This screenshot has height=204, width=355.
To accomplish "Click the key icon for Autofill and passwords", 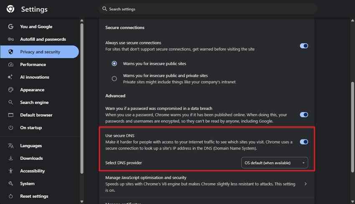I will click(10, 39).
